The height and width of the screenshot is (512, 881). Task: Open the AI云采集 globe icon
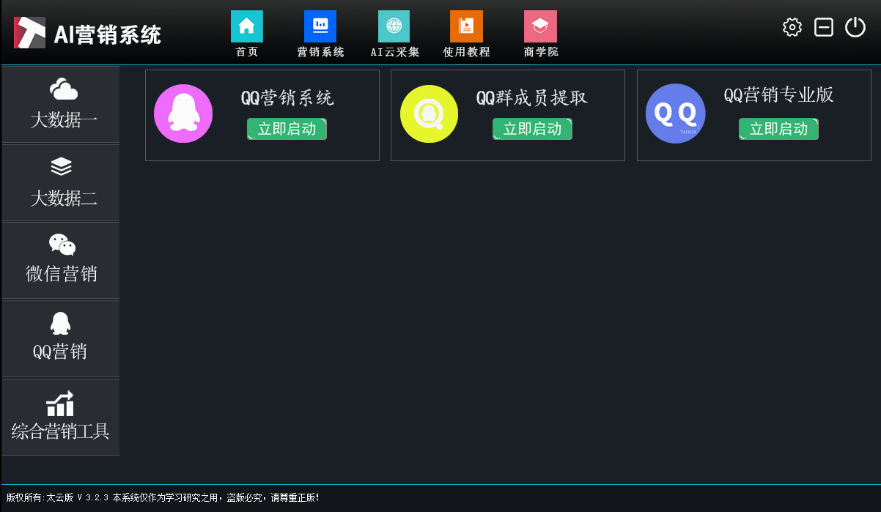[x=394, y=26]
